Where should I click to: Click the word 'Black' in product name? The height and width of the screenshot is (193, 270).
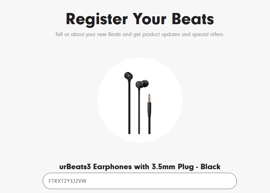point(210,167)
